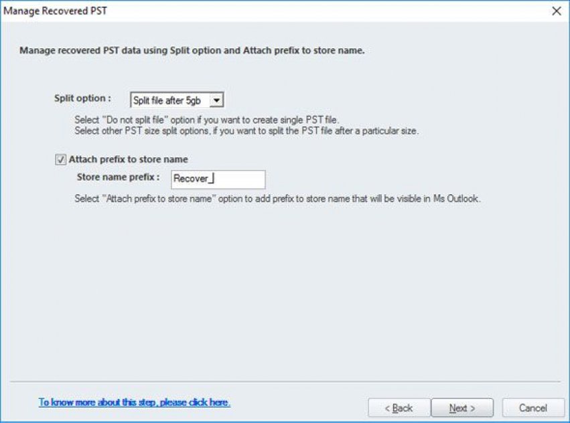Viewport: 570px width, 423px height.
Task: Open the 'Split file after 5gb' combo box
Action: pyautogui.click(x=177, y=100)
